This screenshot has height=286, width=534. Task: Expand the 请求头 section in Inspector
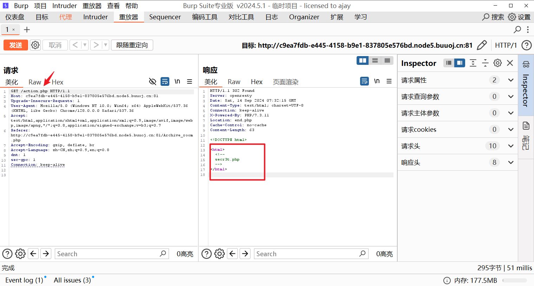click(510, 146)
